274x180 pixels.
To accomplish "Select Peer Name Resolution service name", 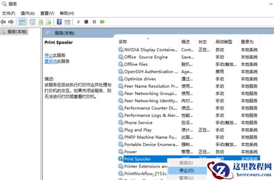I will point(151,86).
